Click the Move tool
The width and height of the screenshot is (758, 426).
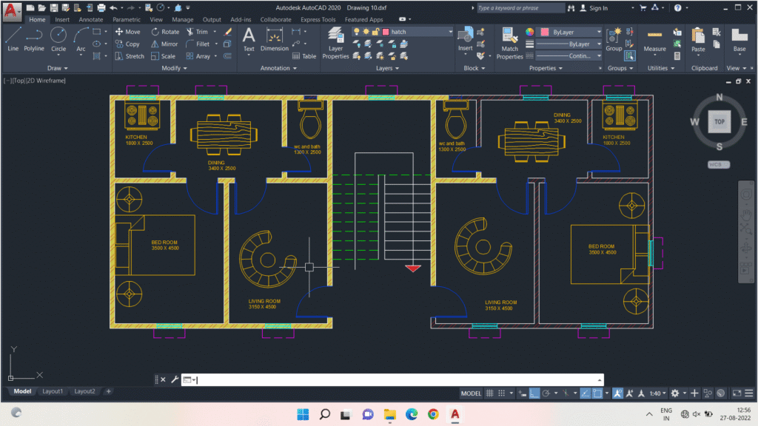tap(127, 32)
